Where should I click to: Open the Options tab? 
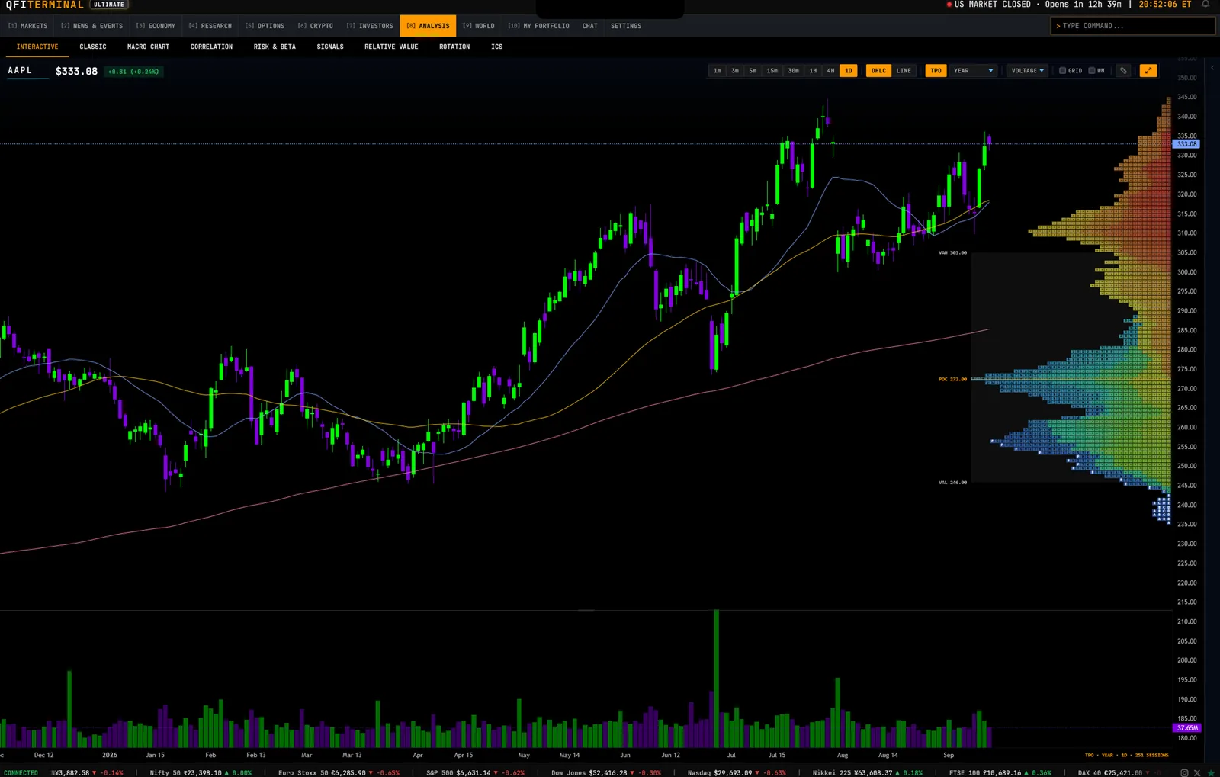(x=265, y=26)
